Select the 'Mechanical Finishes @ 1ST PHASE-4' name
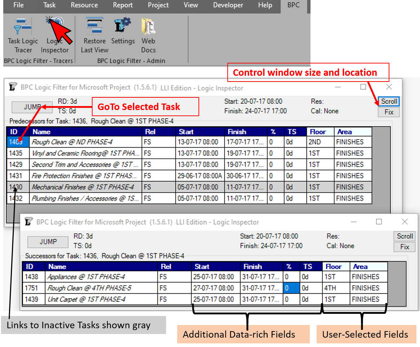 (85, 187)
